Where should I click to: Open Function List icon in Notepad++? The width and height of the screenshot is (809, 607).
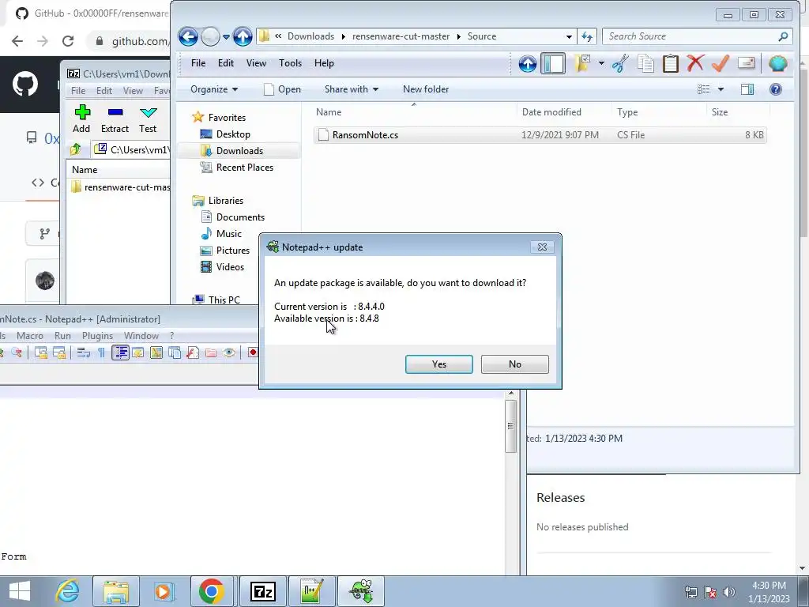(x=193, y=353)
